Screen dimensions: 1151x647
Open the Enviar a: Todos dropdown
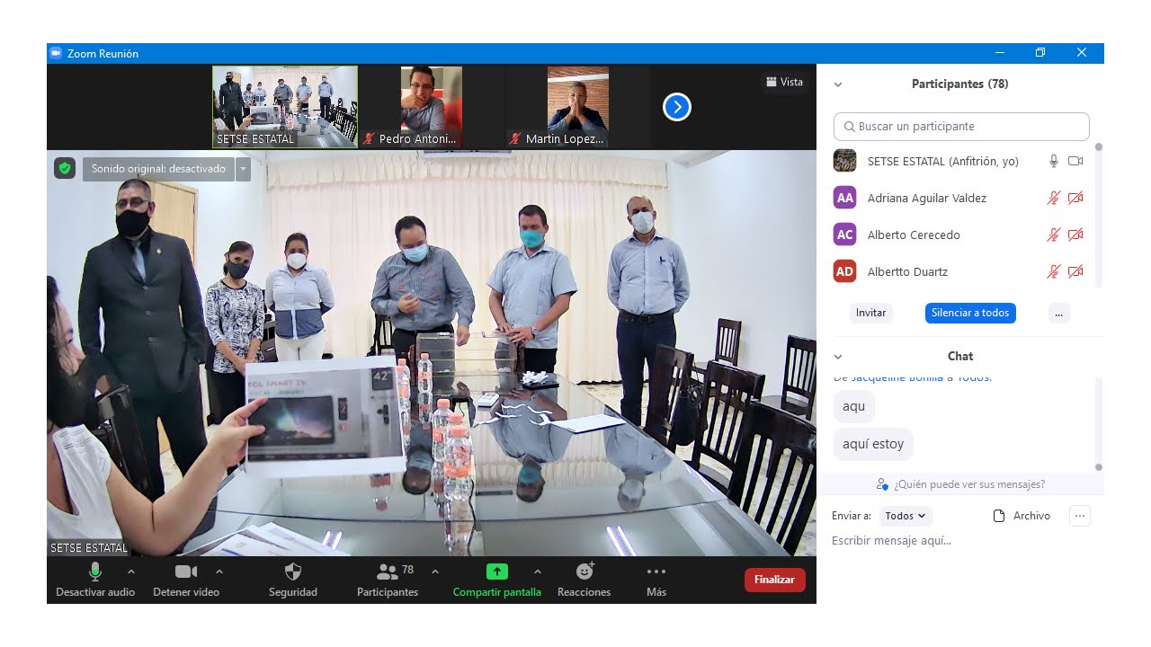click(x=906, y=516)
